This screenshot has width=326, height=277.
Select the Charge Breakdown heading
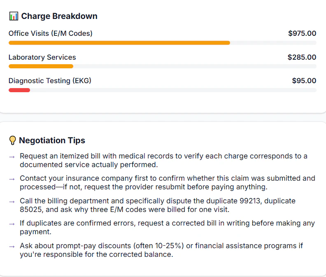click(x=59, y=16)
